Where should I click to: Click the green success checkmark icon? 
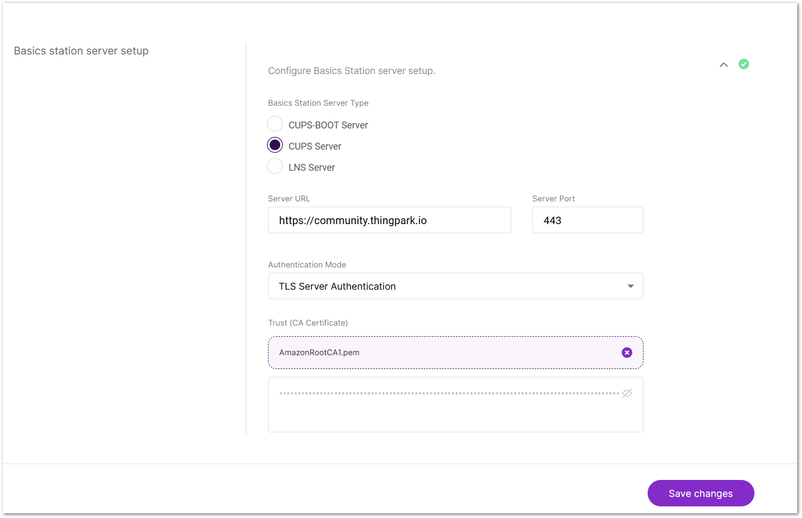point(743,63)
